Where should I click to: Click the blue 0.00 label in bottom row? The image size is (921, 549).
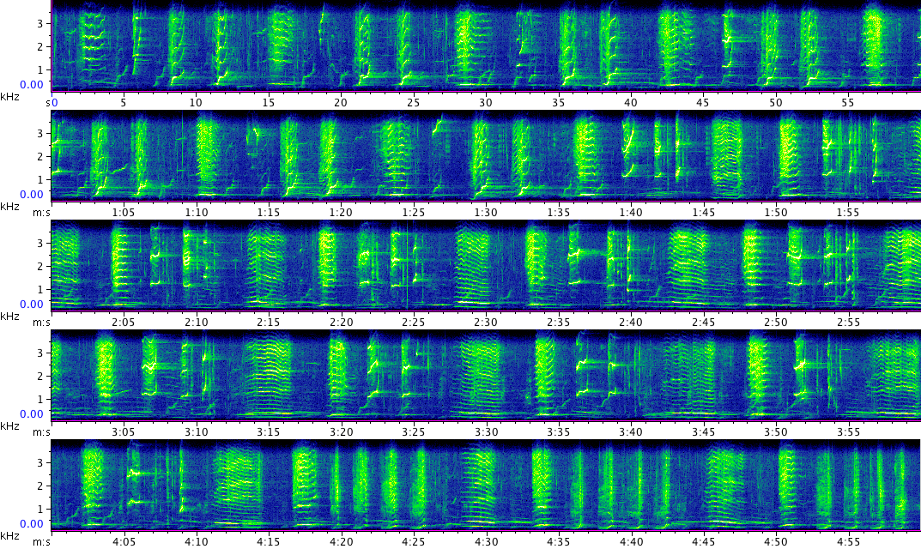(31, 523)
